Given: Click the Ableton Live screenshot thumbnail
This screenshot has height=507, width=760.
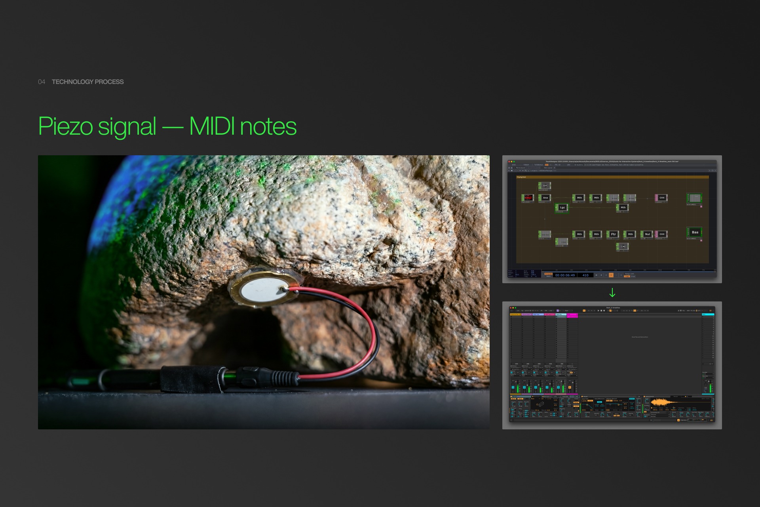Looking at the screenshot, I should tap(612, 365).
